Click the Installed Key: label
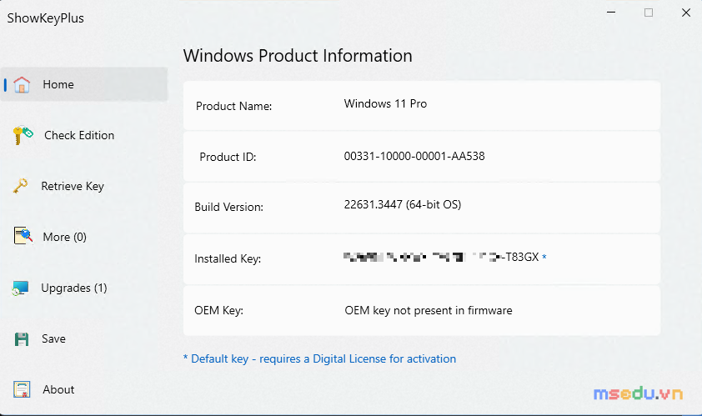The height and width of the screenshot is (416, 702). coord(228,258)
